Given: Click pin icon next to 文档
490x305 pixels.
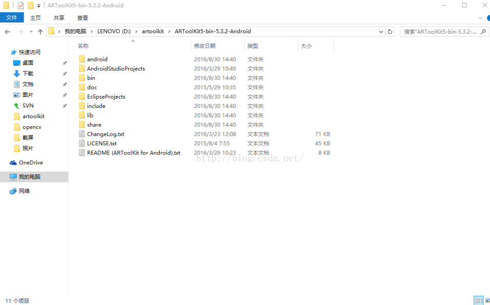Looking at the screenshot, I should [65, 84].
